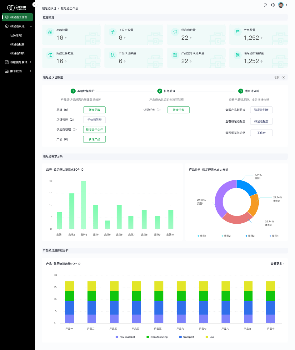Screen dimensions: 295x350
Task: Click the 产 icon on 产品数量 card
Action: (x=237, y=32)
